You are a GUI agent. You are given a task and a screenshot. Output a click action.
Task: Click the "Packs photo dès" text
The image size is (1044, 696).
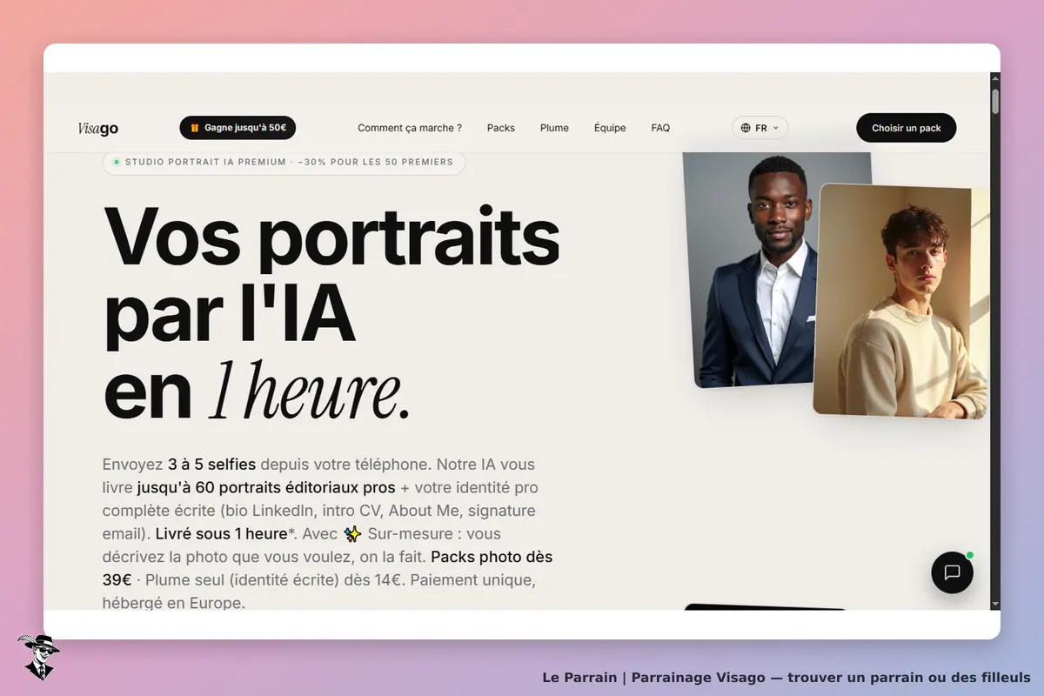[492, 556]
